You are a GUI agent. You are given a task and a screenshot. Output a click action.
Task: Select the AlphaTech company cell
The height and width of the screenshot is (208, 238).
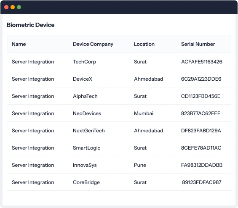tap(85, 96)
